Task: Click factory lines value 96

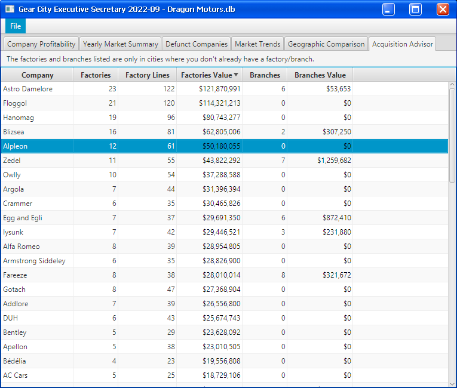Action: pyautogui.click(x=171, y=118)
